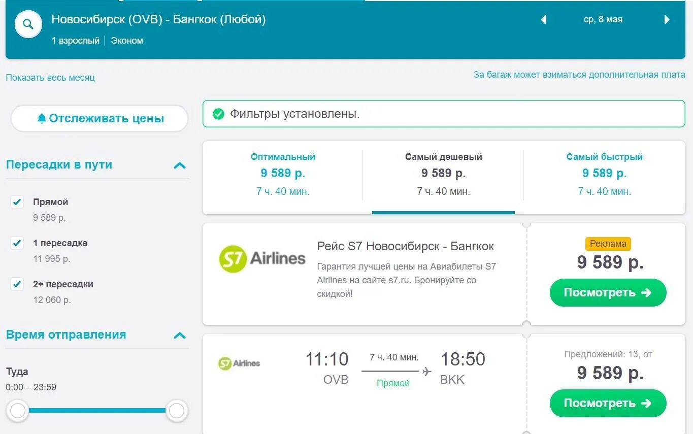Uncheck the Прямой checkbox
The width and height of the screenshot is (693, 434).
pos(17,202)
